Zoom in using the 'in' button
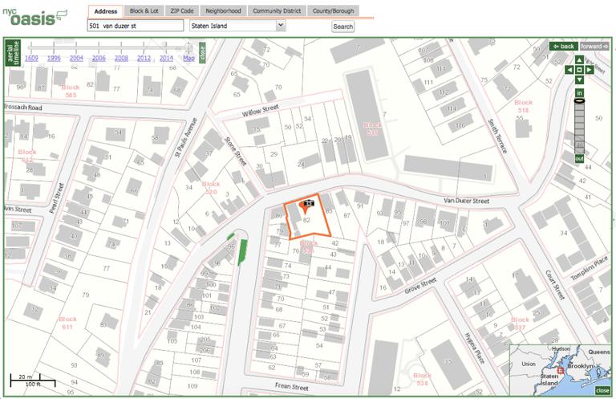This screenshot has height=399, width=616. coord(579,92)
